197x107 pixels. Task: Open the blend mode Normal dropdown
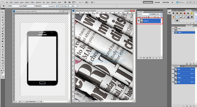pyautogui.click(x=144, y=14)
